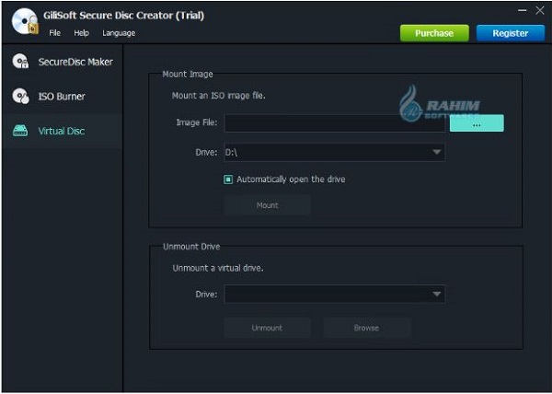
Task: Switch to the SecureDisc Maker tab label
Action: coord(75,62)
